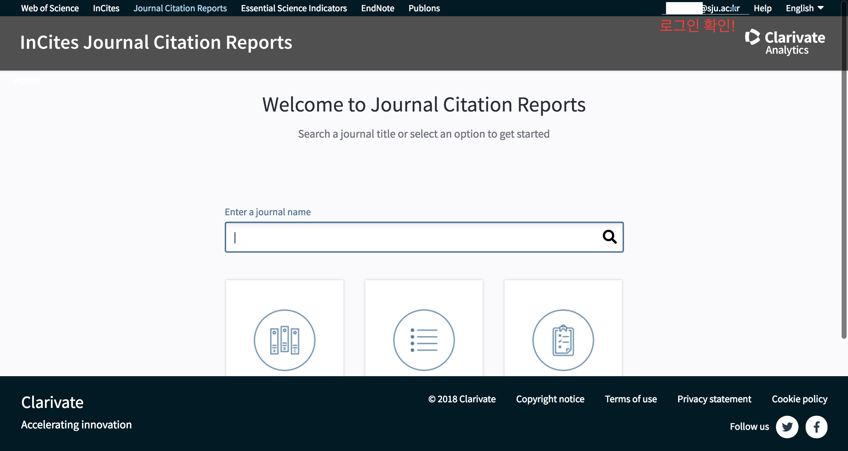Screen dimensions: 848x451
Task: Switch to EndNote
Action: [x=377, y=8]
